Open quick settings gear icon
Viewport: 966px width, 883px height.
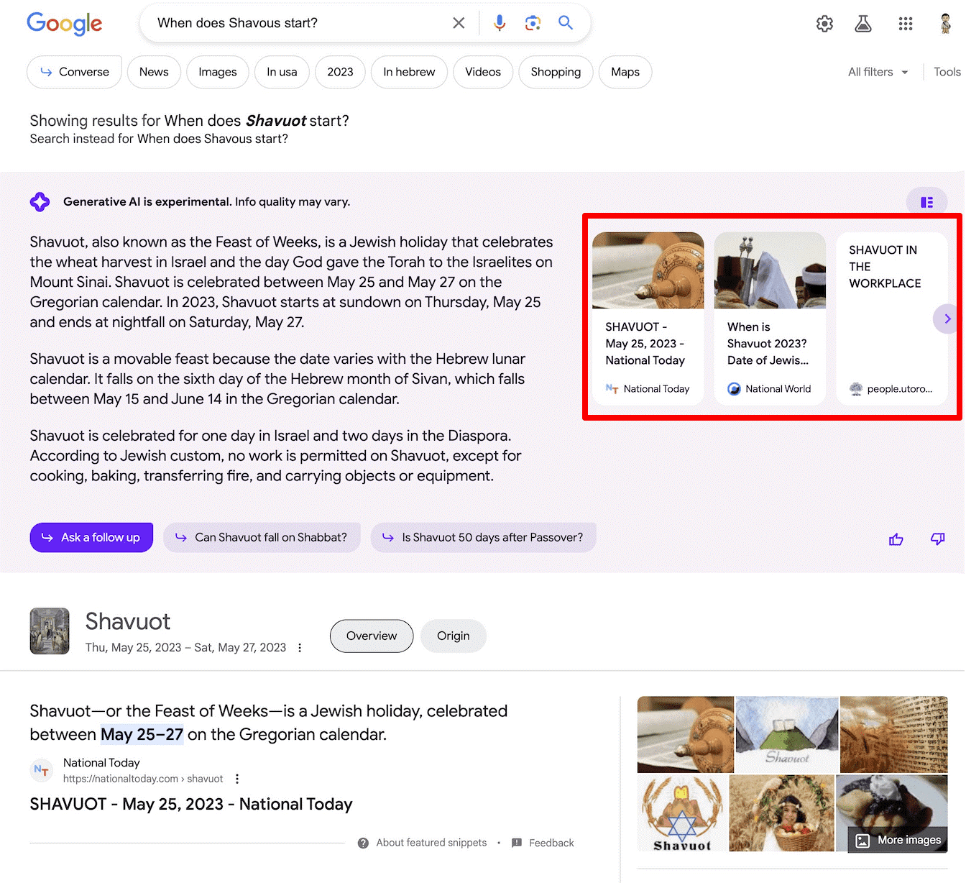[x=824, y=24]
